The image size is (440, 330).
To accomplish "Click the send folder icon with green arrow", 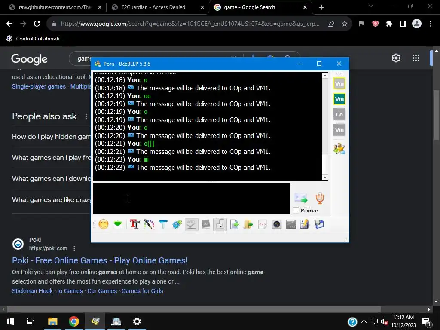I will click(x=248, y=224).
